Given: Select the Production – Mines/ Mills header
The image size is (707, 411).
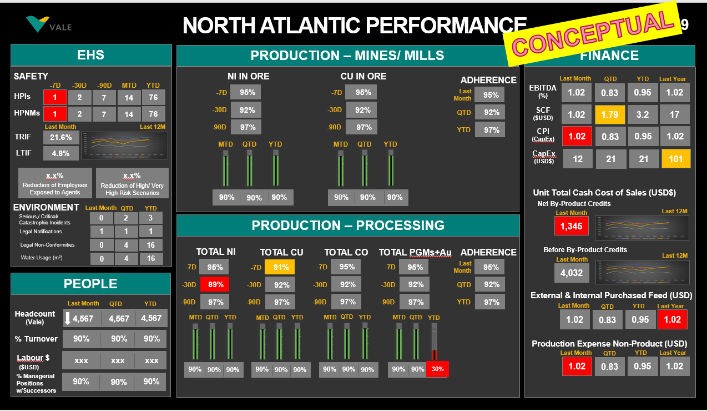Looking at the screenshot, I should point(347,56).
